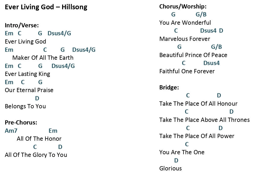The image size is (257, 180).
Task: Click the Bridge heading
Action: click(169, 87)
